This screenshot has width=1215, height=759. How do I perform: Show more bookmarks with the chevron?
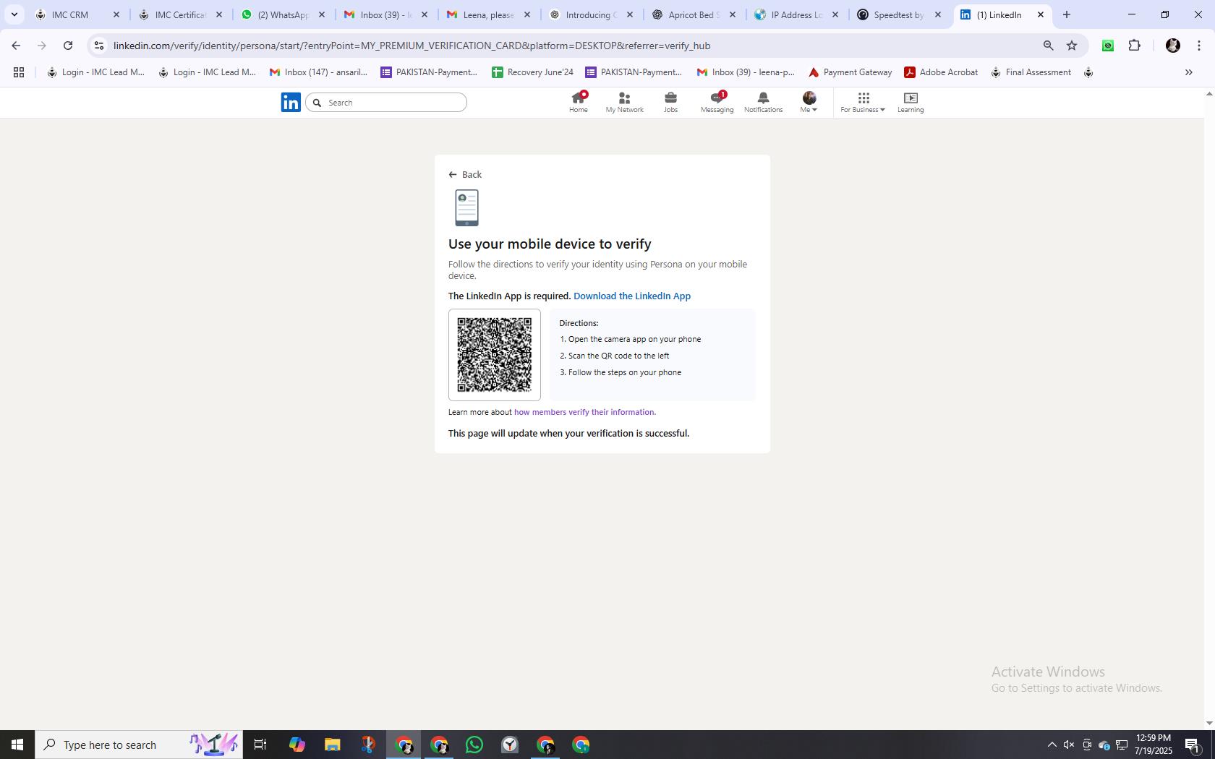click(1188, 72)
